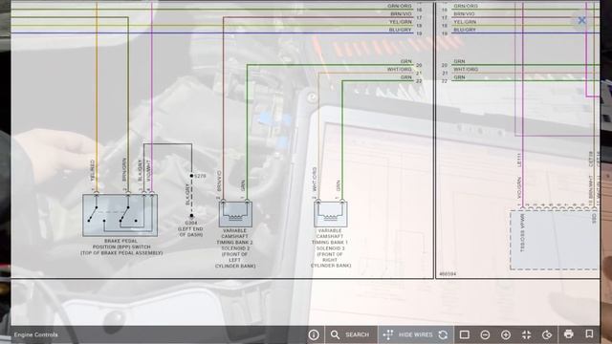Click the left WHT/ORG wire label near pin 21

click(x=400, y=70)
